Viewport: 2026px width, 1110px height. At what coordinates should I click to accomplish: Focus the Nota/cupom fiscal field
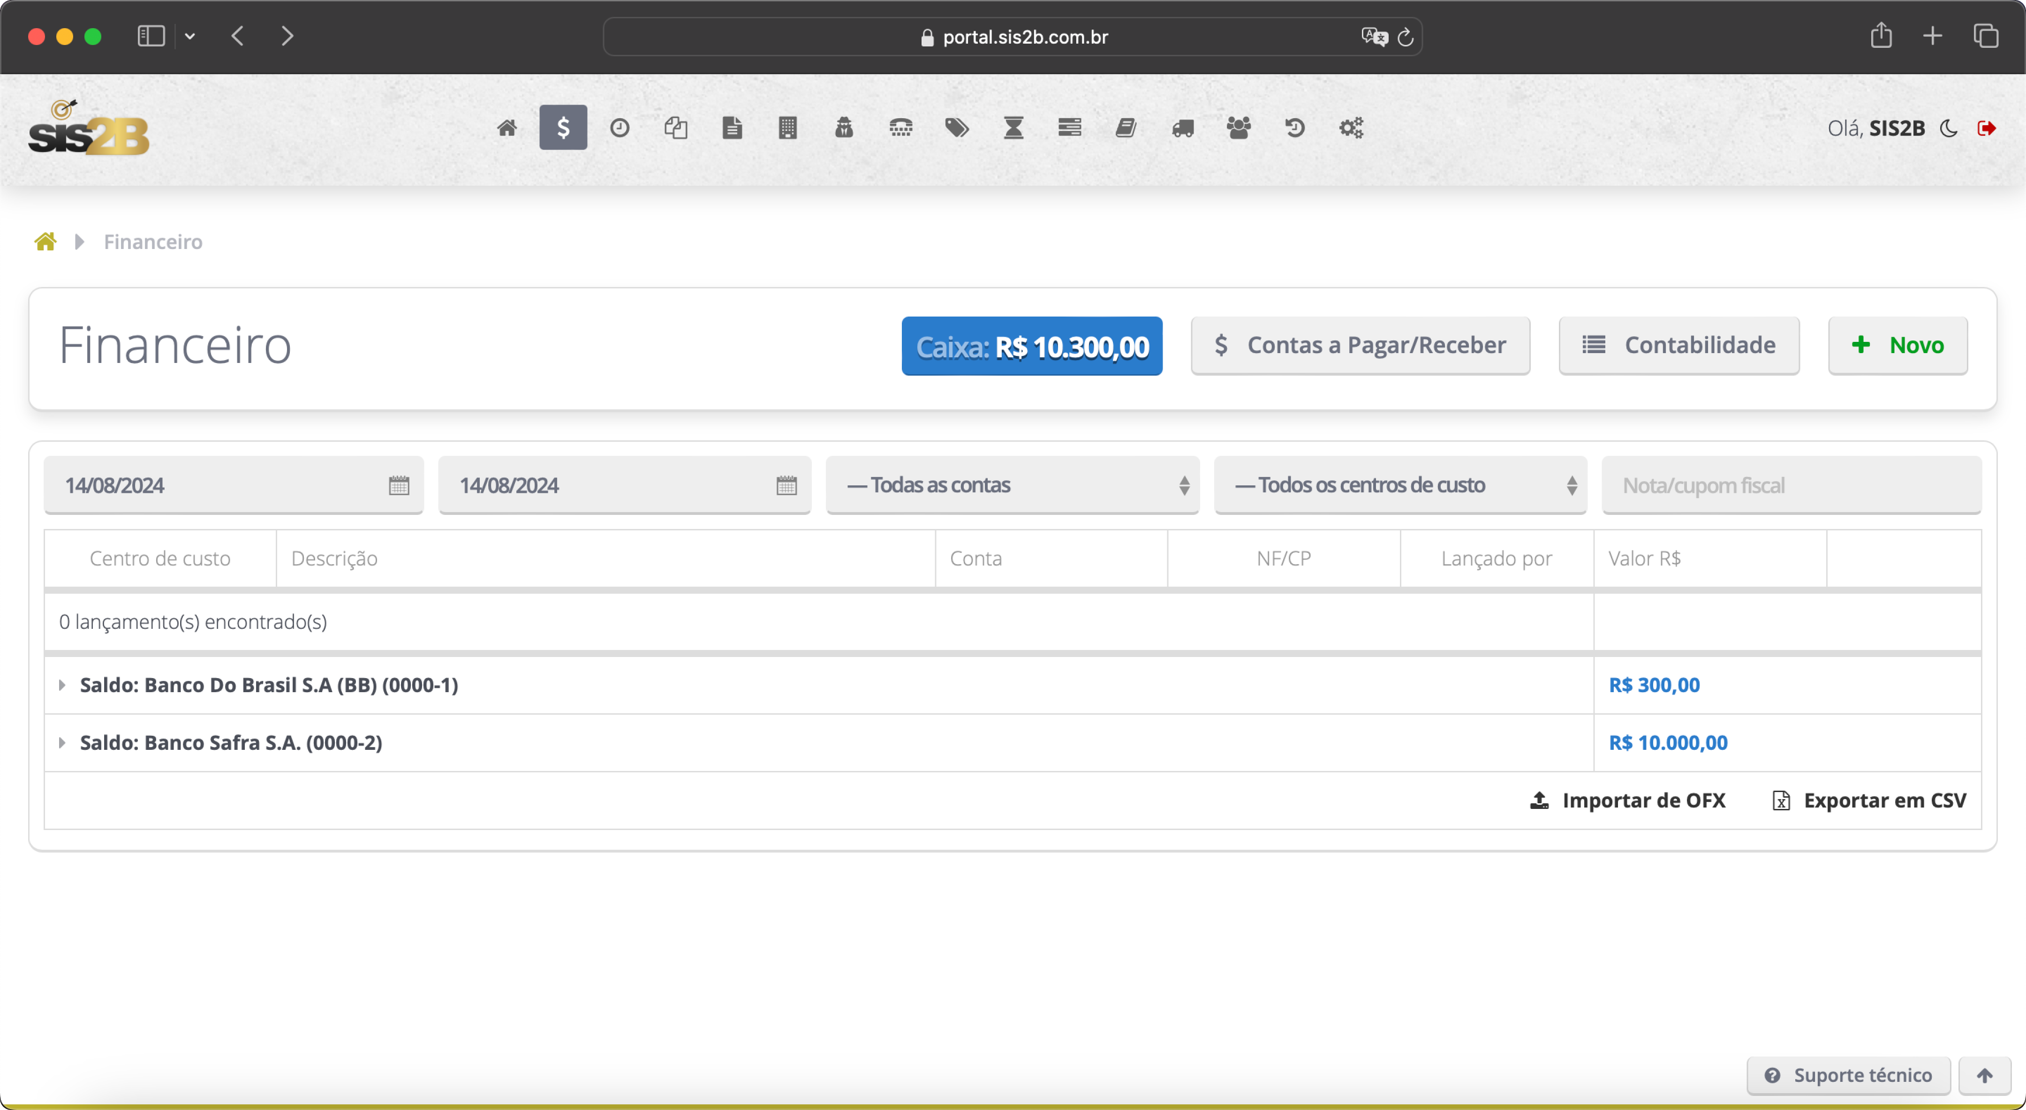tap(1792, 485)
